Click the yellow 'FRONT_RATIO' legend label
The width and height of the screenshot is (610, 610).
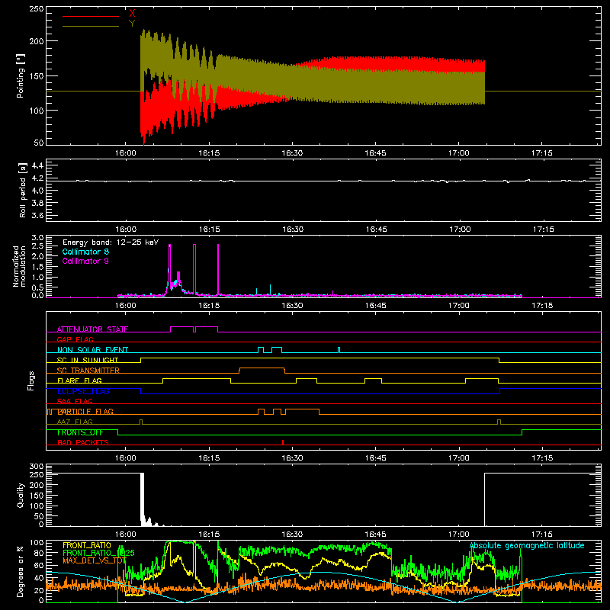click(x=87, y=545)
